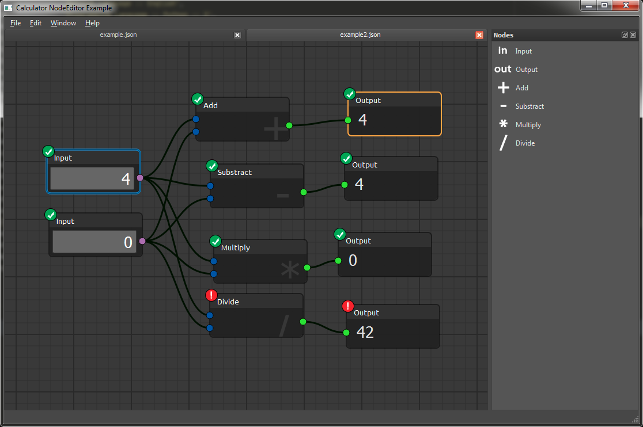Close the example2.json tab
The width and height of the screenshot is (643, 427).
tap(479, 35)
